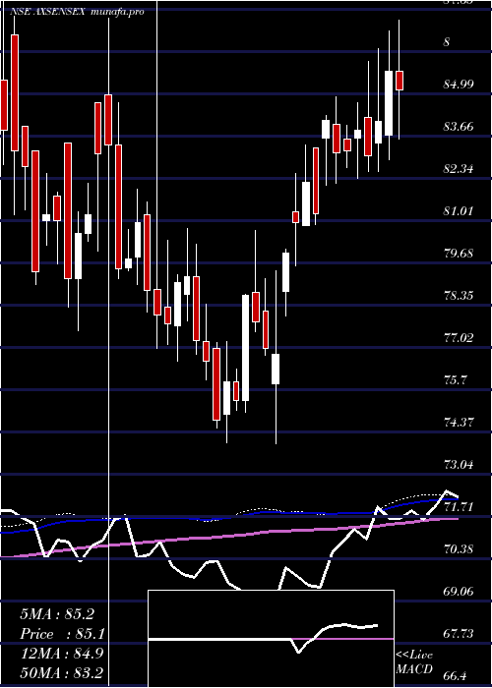Viewport: 492px width, 688px height.
Task: Click the 66.4 price axis label
Action: (455, 676)
